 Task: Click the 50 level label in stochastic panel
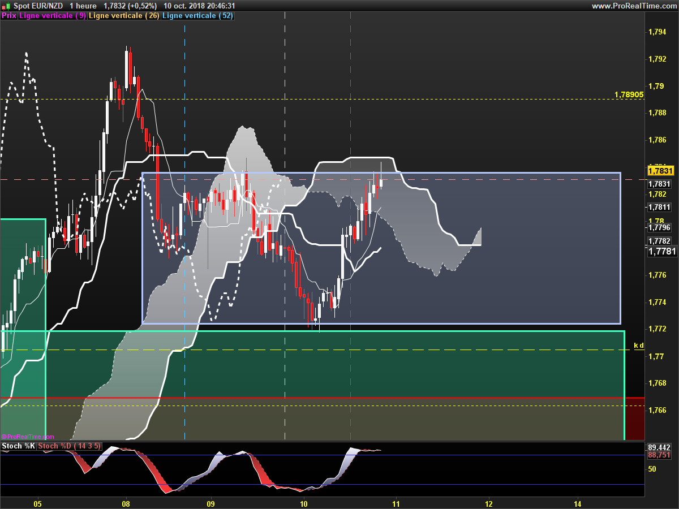(652, 469)
